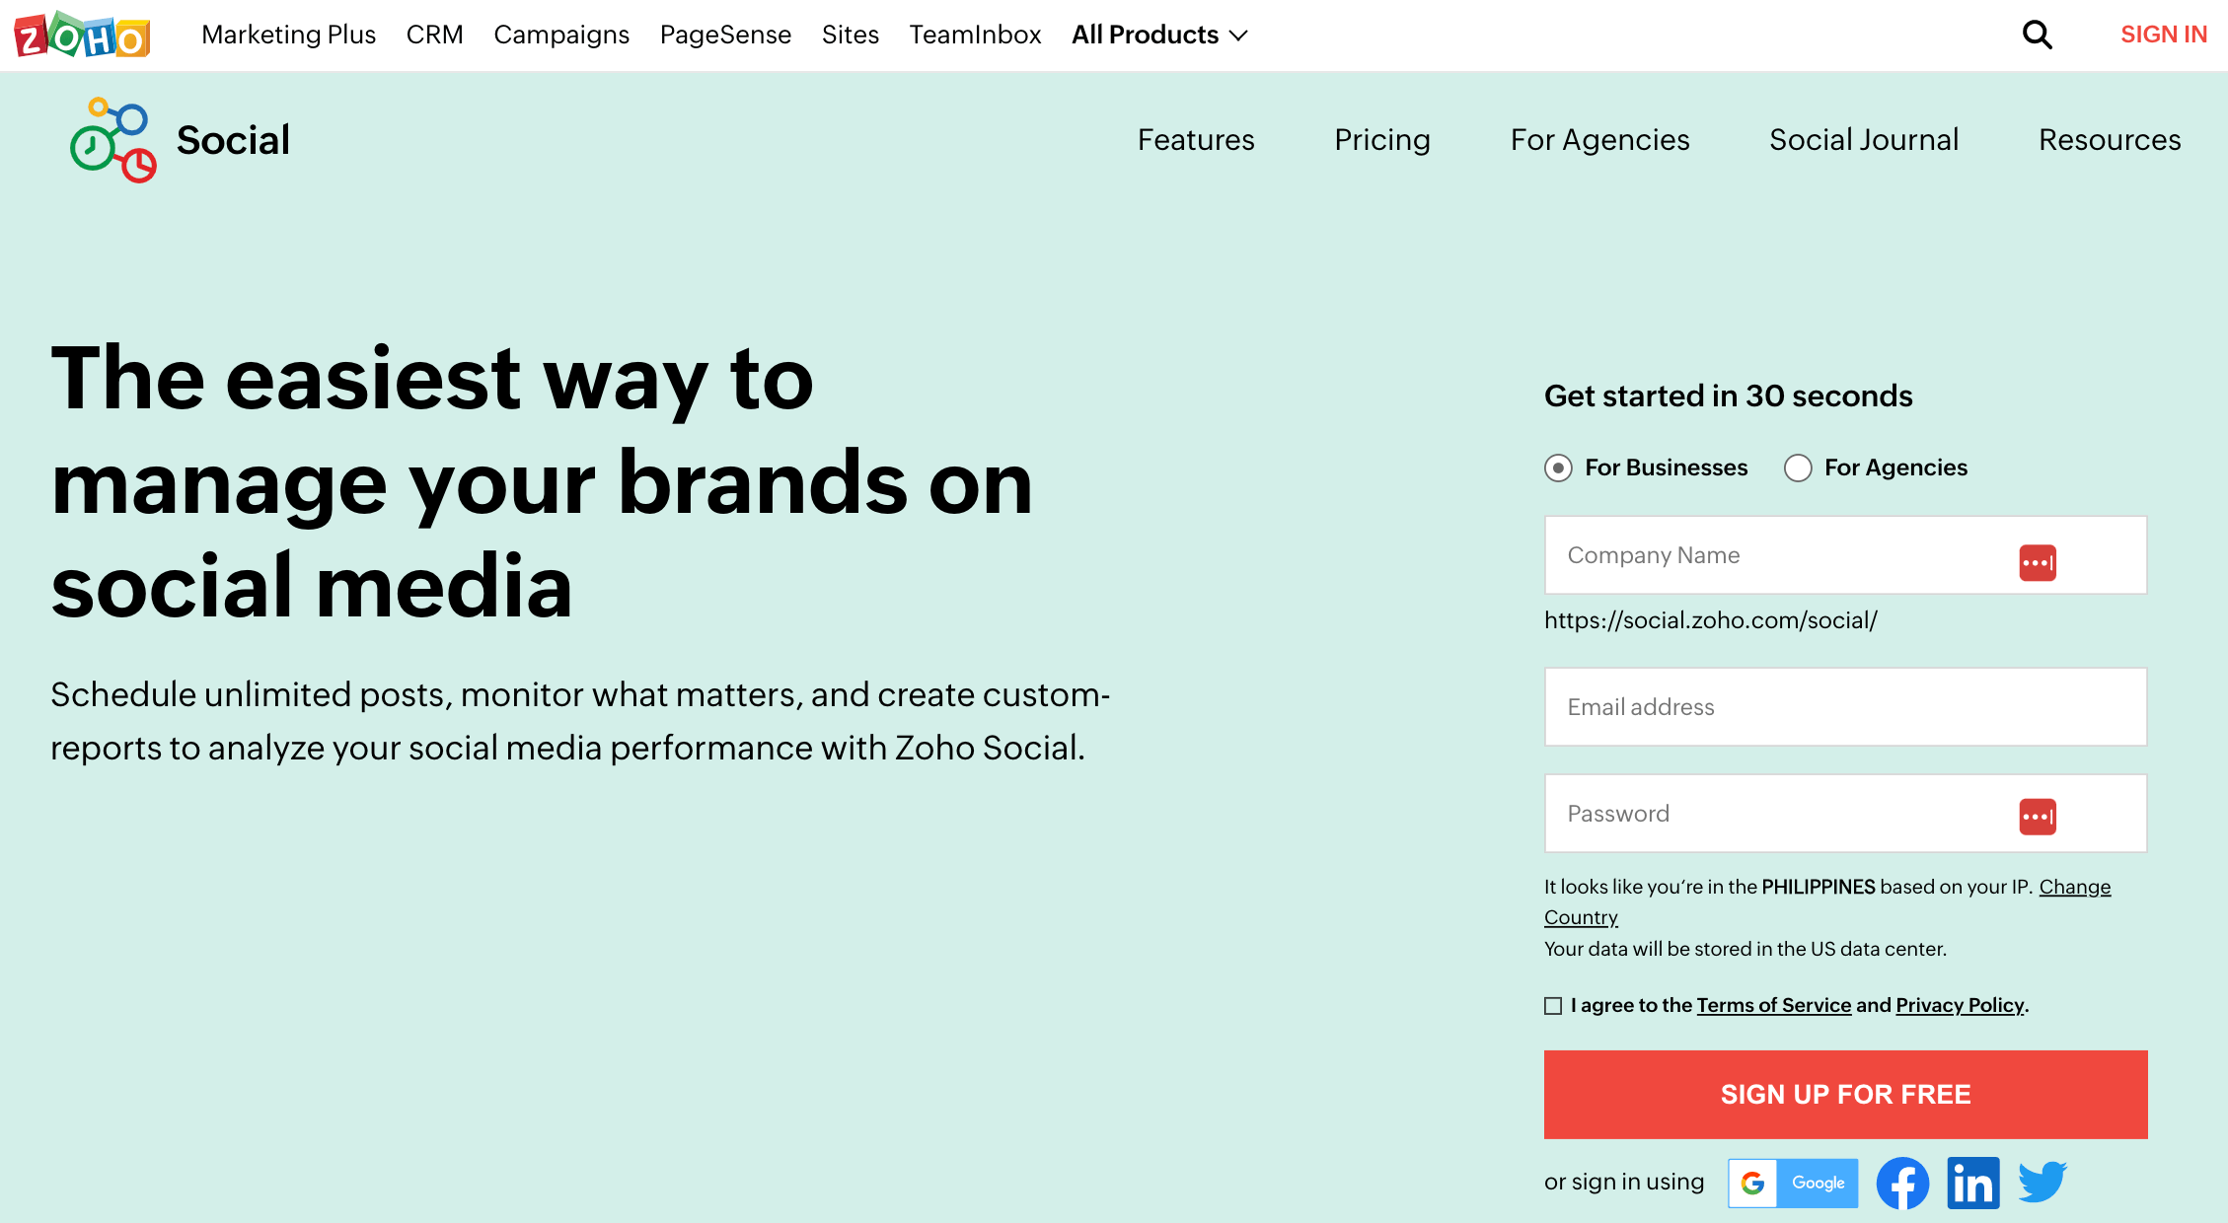Select the For Businesses radio button
Image resolution: width=2228 pixels, height=1223 pixels.
click(1557, 468)
